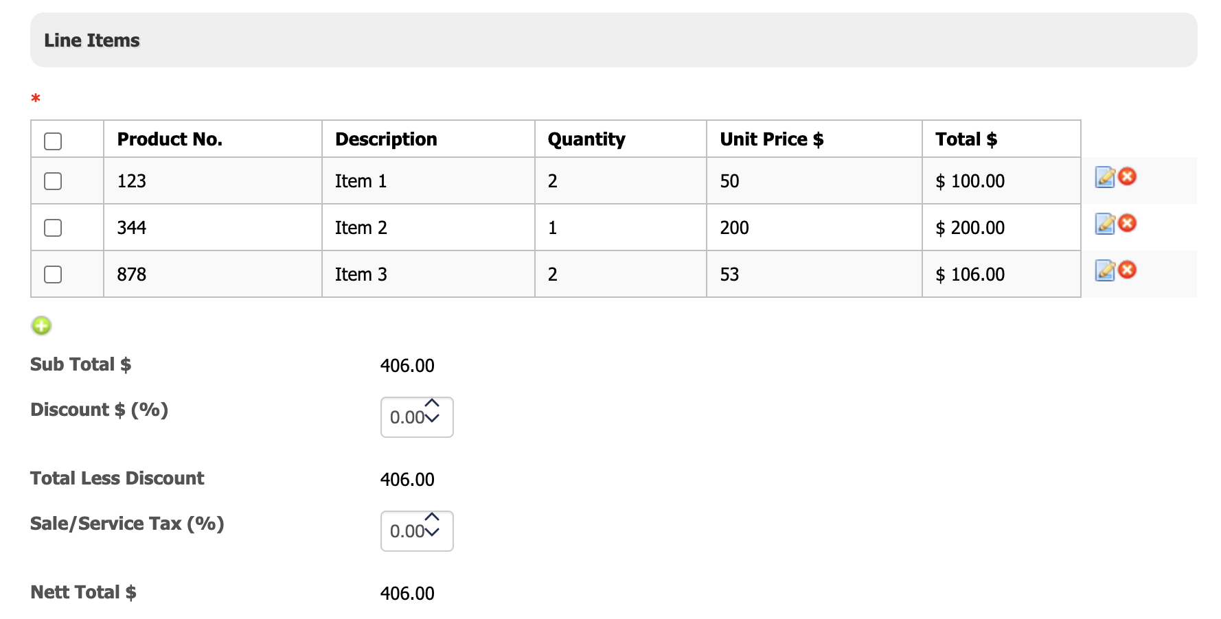Delete the Item 3 line row
This screenshot has height=619, width=1221.
(1127, 270)
